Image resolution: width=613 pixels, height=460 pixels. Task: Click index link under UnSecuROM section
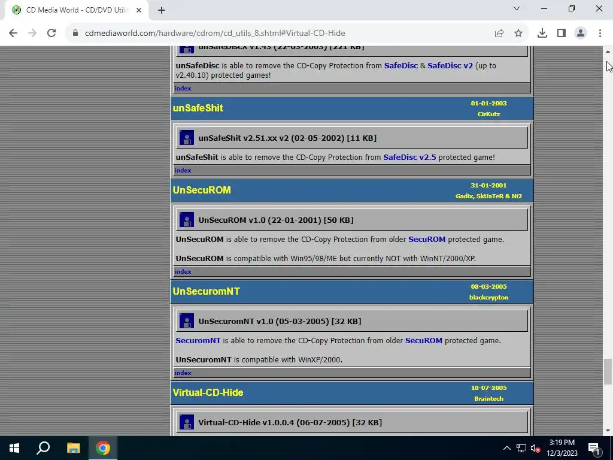point(183,272)
